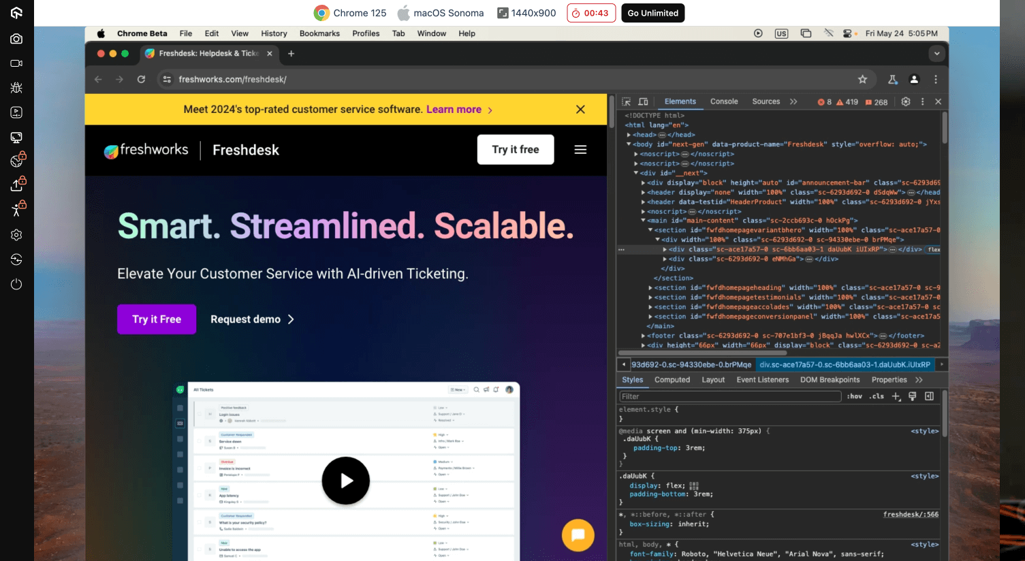Click the paint-roller rendering emulations icon
The image size is (1025, 561).
click(x=913, y=396)
